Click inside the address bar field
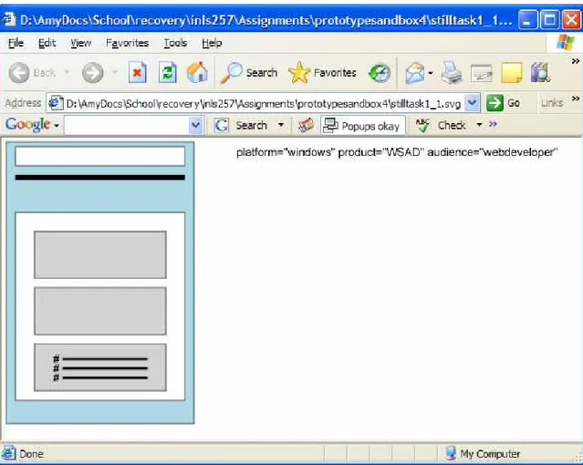The image size is (583, 465). point(264,103)
